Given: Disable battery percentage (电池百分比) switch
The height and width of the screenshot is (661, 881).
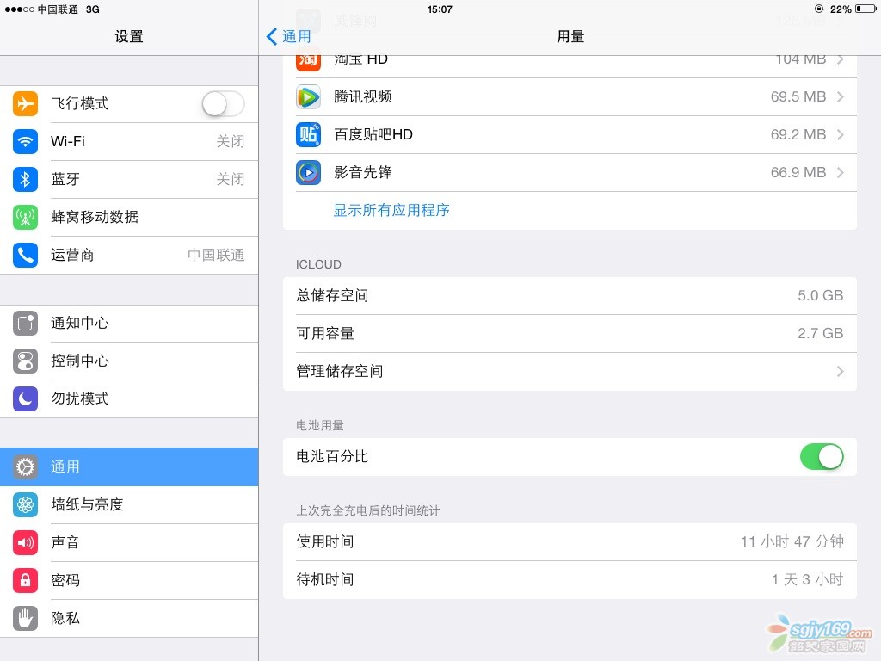Looking at the screenshot, I should click(822, 457).
